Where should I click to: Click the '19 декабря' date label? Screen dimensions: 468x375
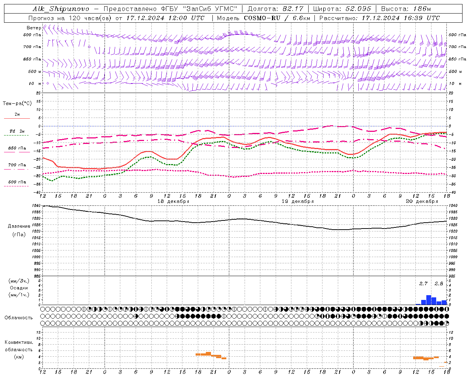click(298, 201)
